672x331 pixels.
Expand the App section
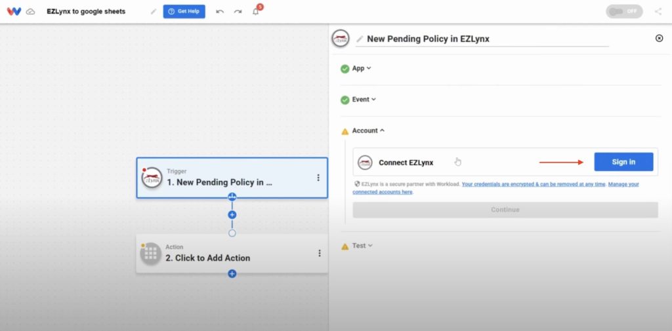362,68
